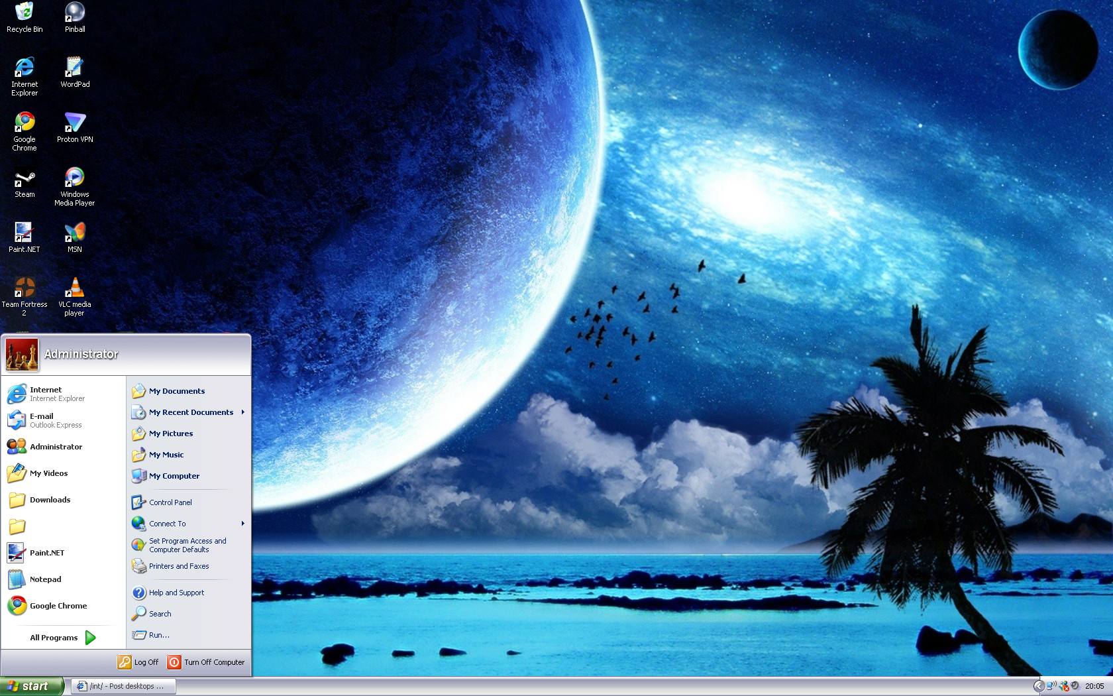Open Internet Explorer from the Start menu
The height and width of the screenshot is (696, 1113).
(63, 394)
